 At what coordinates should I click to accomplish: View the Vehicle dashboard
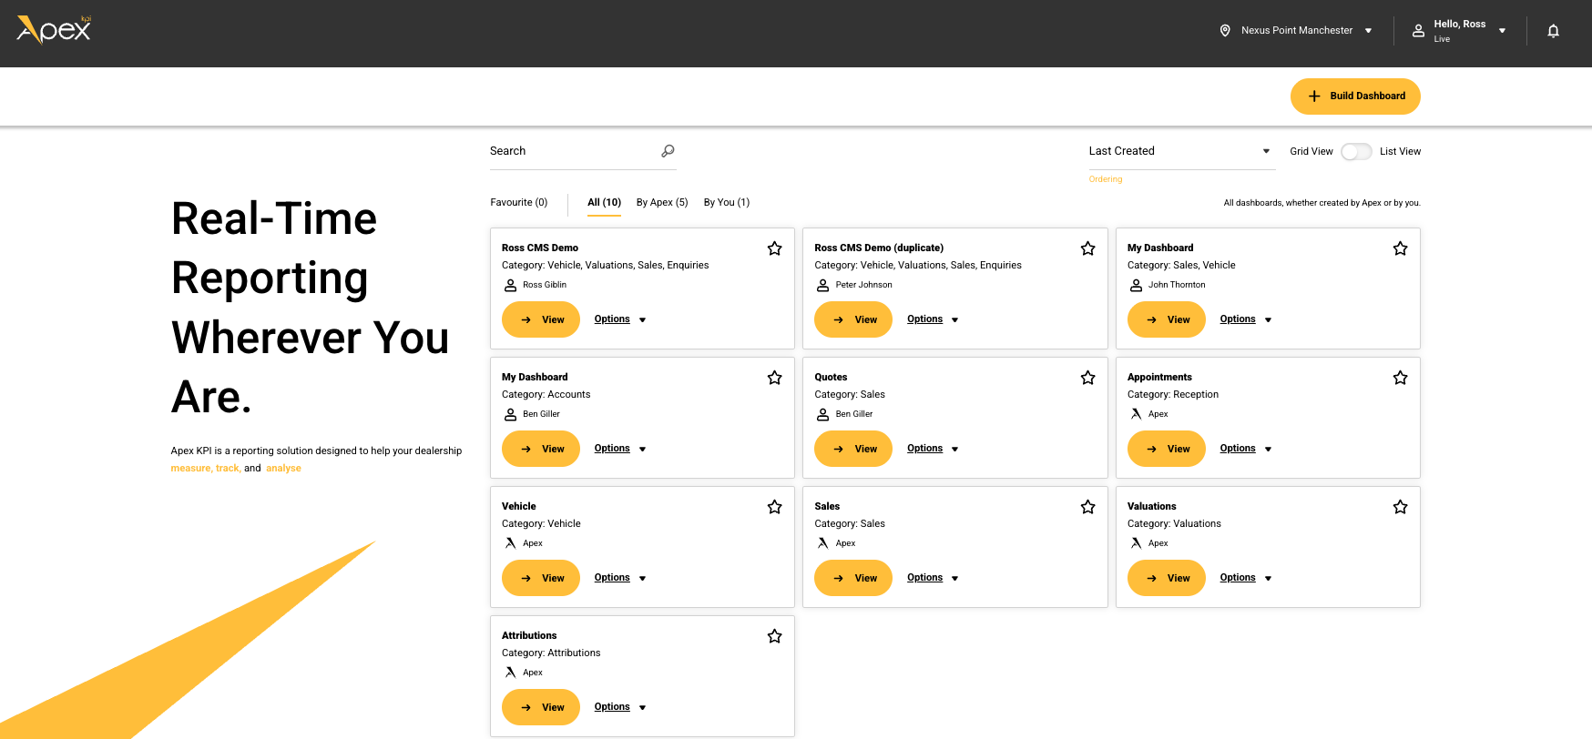[x=541, y=578]
